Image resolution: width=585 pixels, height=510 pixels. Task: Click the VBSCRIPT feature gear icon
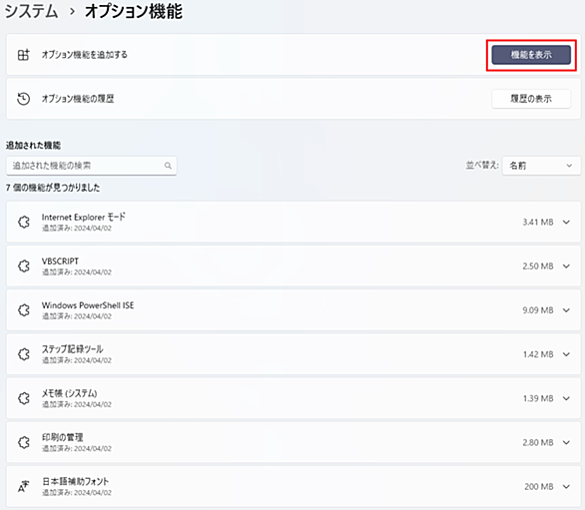point(24,266)
